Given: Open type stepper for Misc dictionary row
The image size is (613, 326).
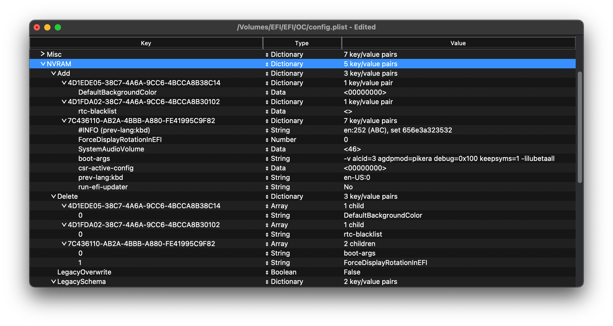Looking at the screenshot, I should [267, 55].
